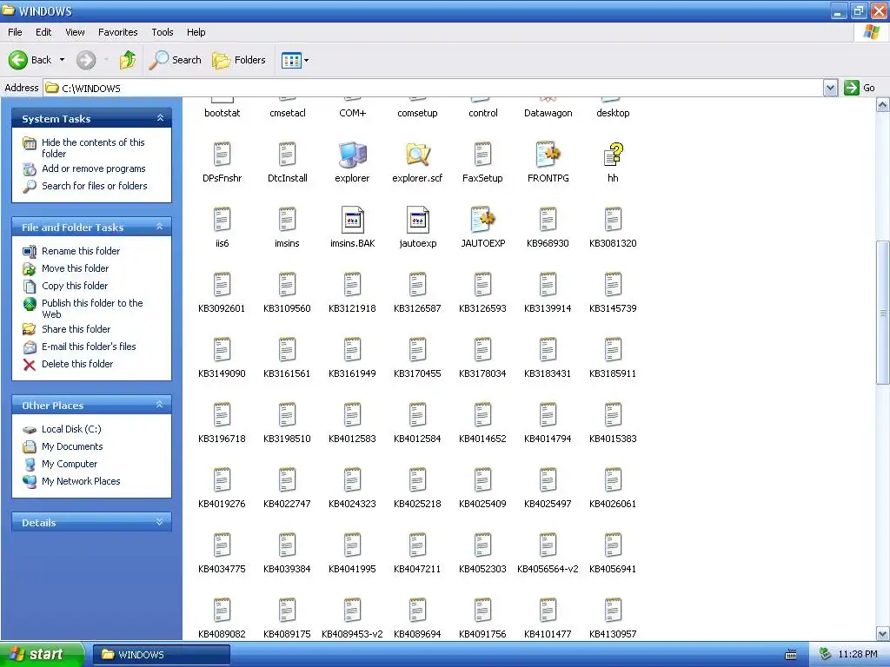Expand the Address bar dropdown
The width and height of the screenshot is (890, 667).
(830, 88)
